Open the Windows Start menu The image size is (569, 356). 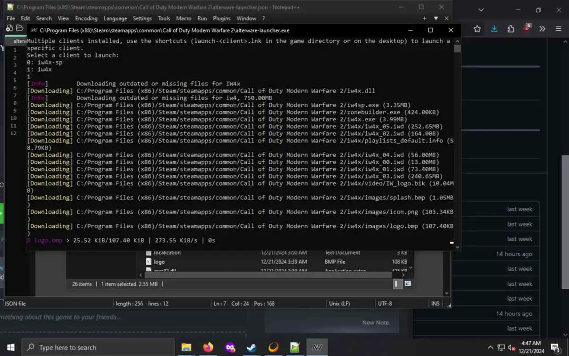click(11, 348)
